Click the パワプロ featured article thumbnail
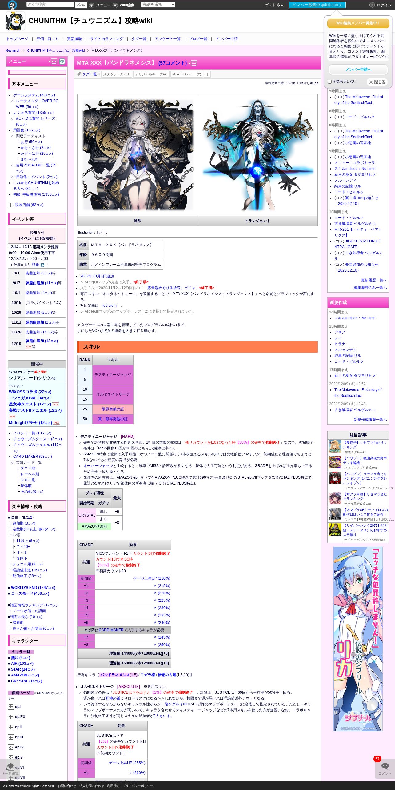Image resolution: width=395 pixels, height=790 pixels. coord(335,462)
